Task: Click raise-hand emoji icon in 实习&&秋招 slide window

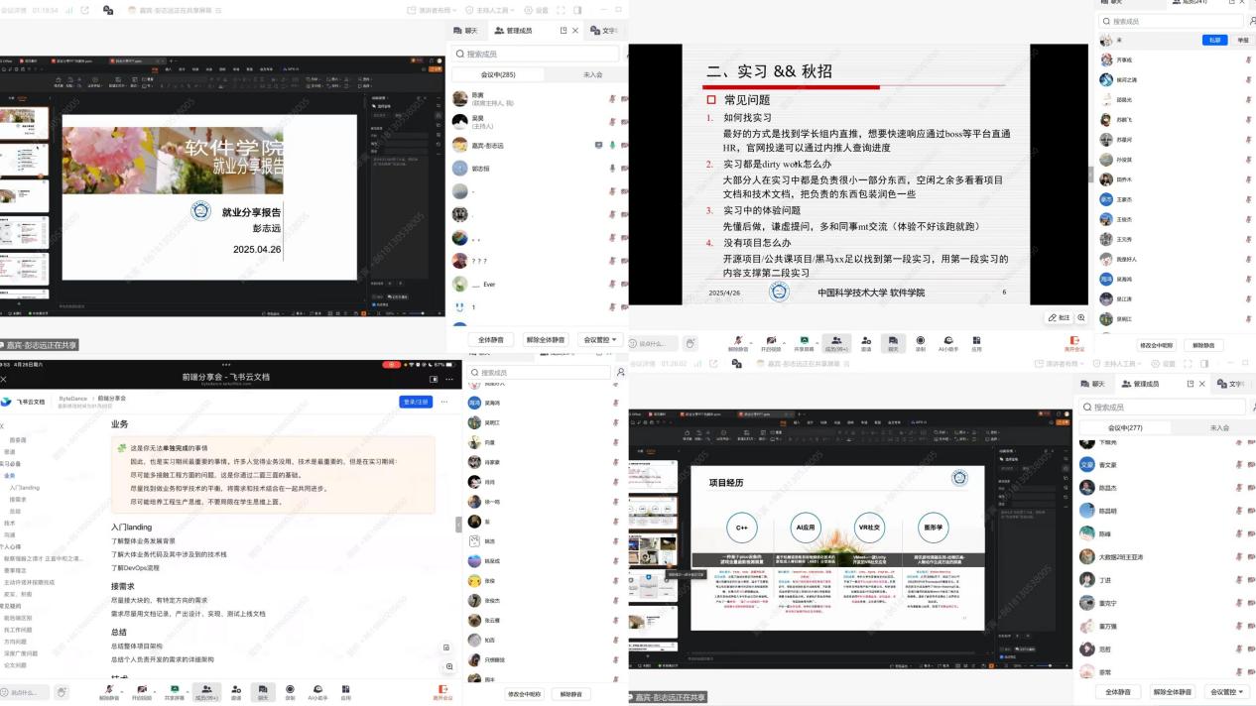Action: [x=691, y=343]
